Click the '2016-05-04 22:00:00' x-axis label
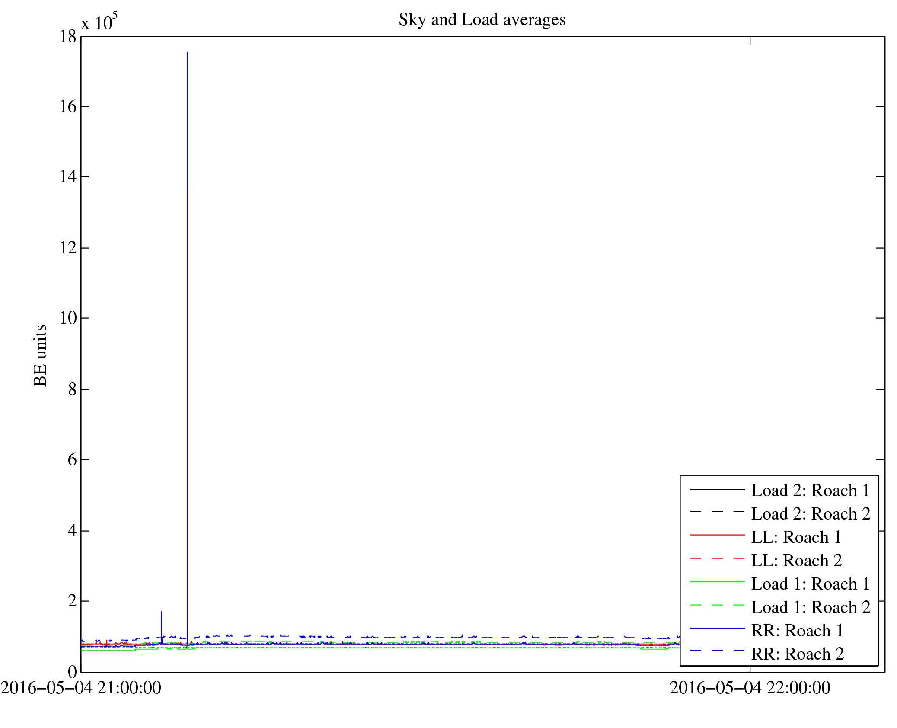This screenshot has height=728, width=897. click(x=750, y=688)
